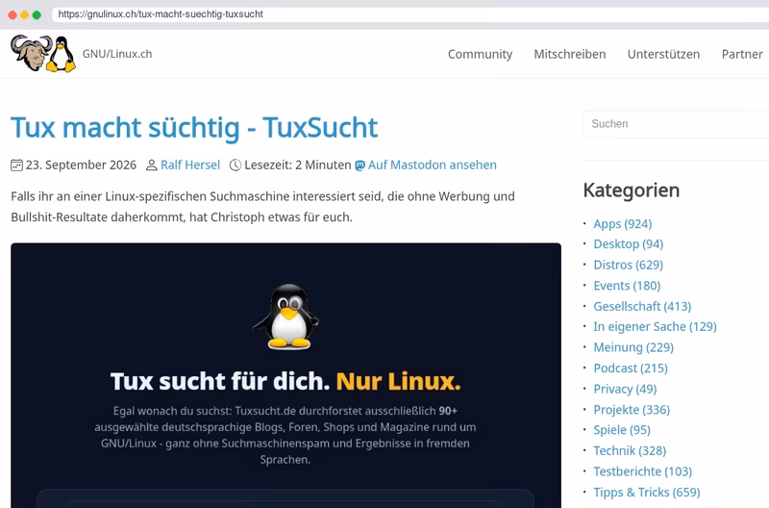769x508 pixels.
Task: Go to the Unterstützen page
Action: click(x=663, y=54)
